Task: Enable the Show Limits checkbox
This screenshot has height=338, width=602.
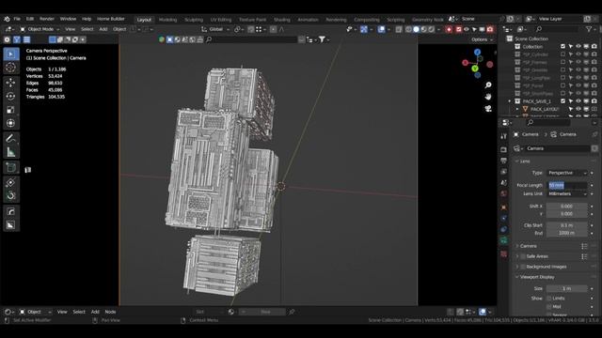Action: point(549,299)
